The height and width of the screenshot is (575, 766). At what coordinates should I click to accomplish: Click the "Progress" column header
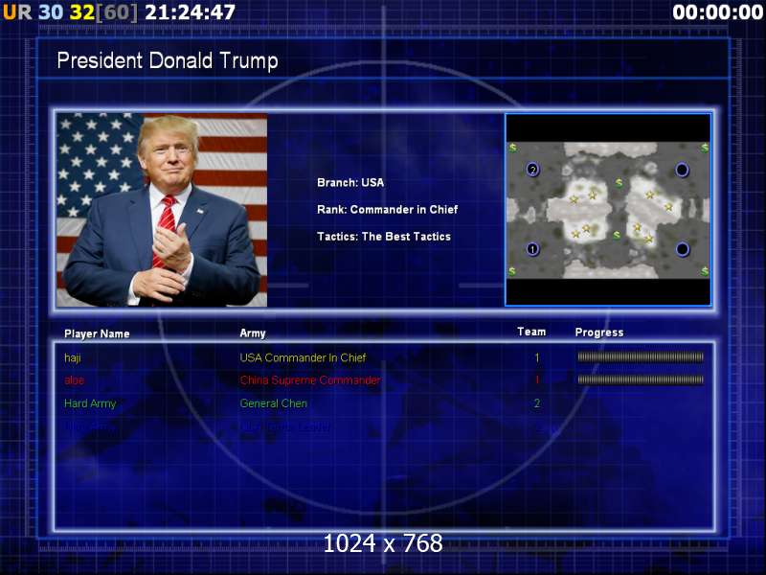599,333
